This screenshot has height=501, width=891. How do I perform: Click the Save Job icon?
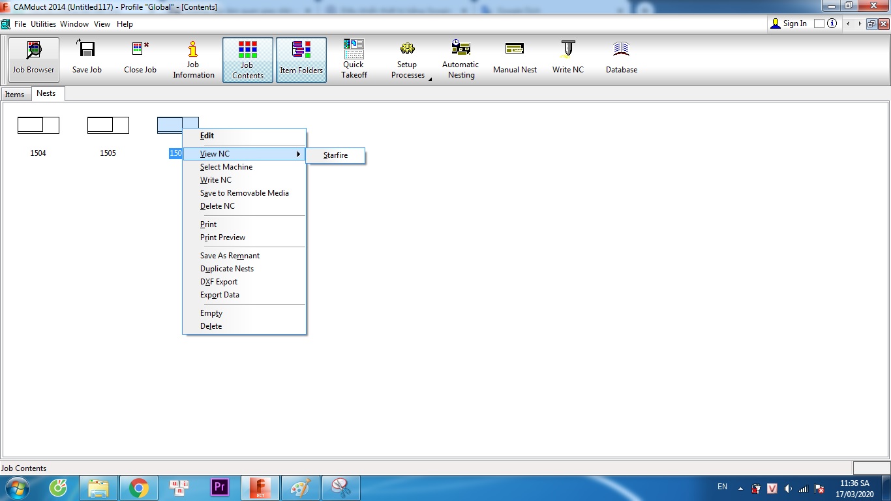click(87, 50)
